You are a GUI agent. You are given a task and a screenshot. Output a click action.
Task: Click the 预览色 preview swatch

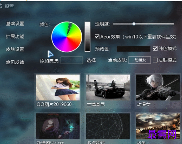133,49
